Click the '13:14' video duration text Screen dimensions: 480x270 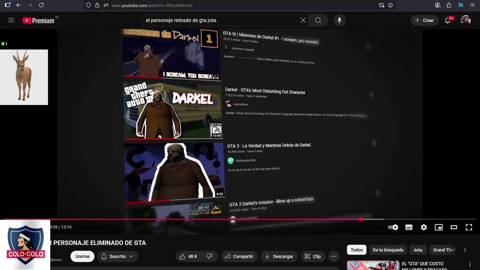coord(66,227)
